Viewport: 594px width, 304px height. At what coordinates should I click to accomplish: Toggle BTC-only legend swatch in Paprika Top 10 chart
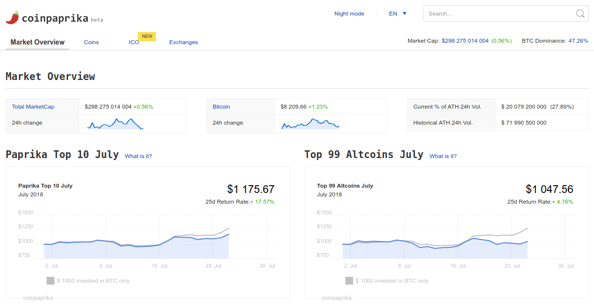(x=51, y=281)
